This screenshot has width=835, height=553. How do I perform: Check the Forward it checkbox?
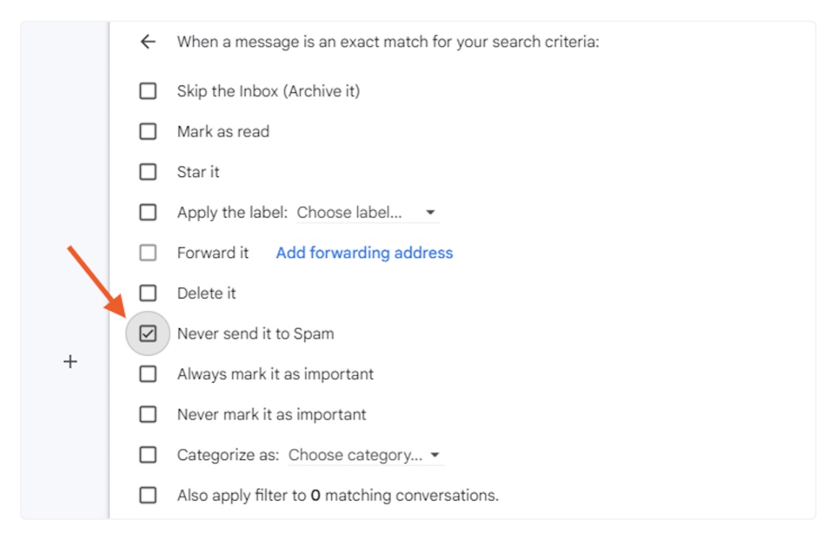click(x=148, y=253)
